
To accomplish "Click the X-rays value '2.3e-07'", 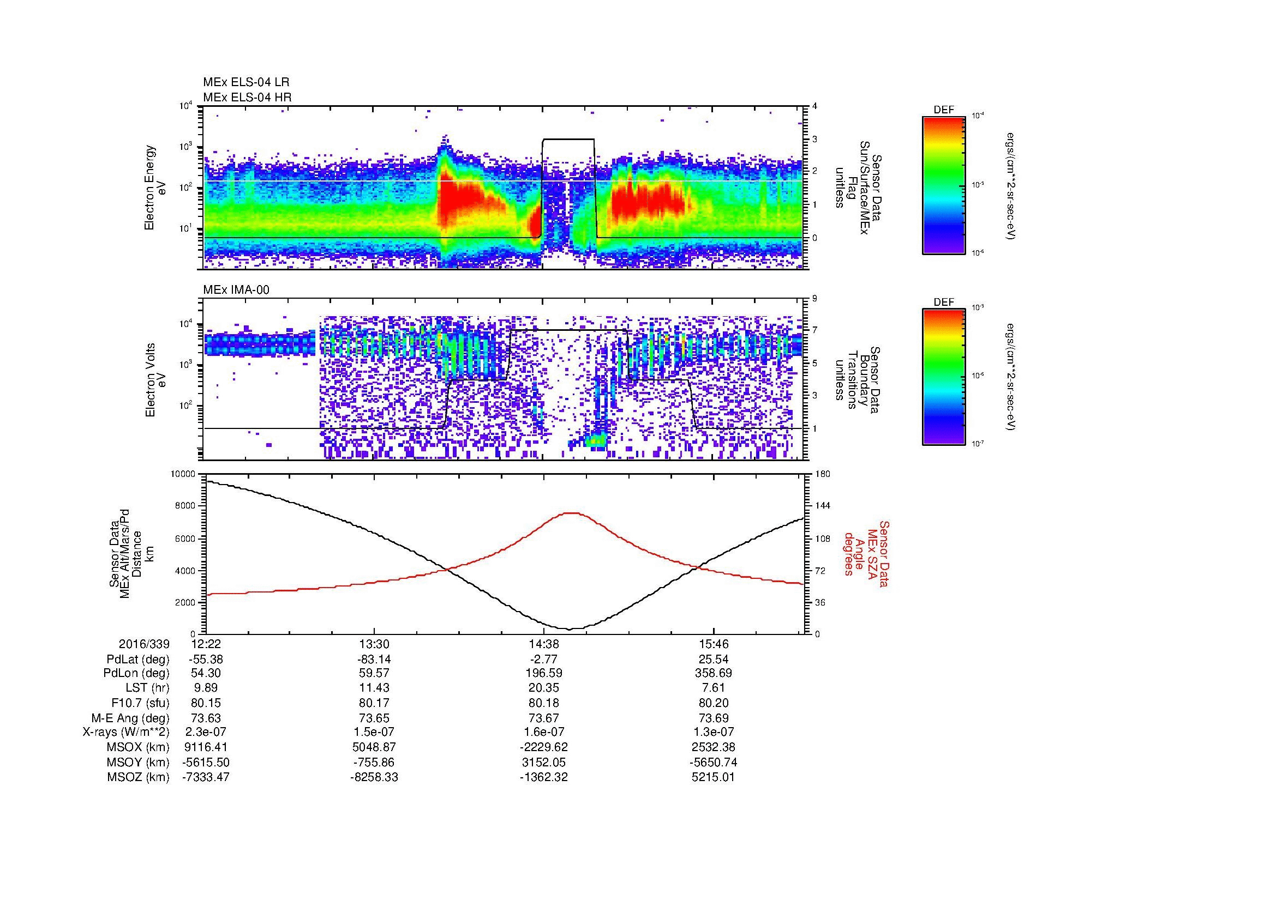I will point(206,732).
